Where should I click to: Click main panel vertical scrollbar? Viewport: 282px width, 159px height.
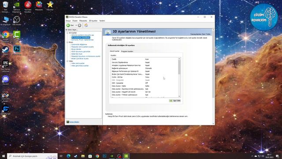tap(213, 64)
